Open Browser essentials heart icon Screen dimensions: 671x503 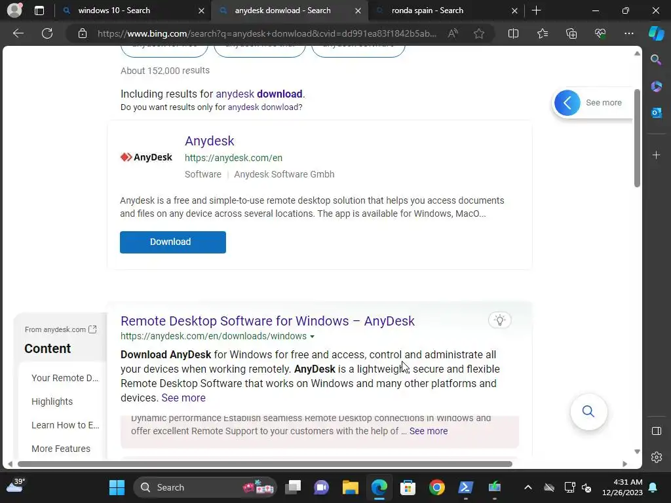point(600,33)
